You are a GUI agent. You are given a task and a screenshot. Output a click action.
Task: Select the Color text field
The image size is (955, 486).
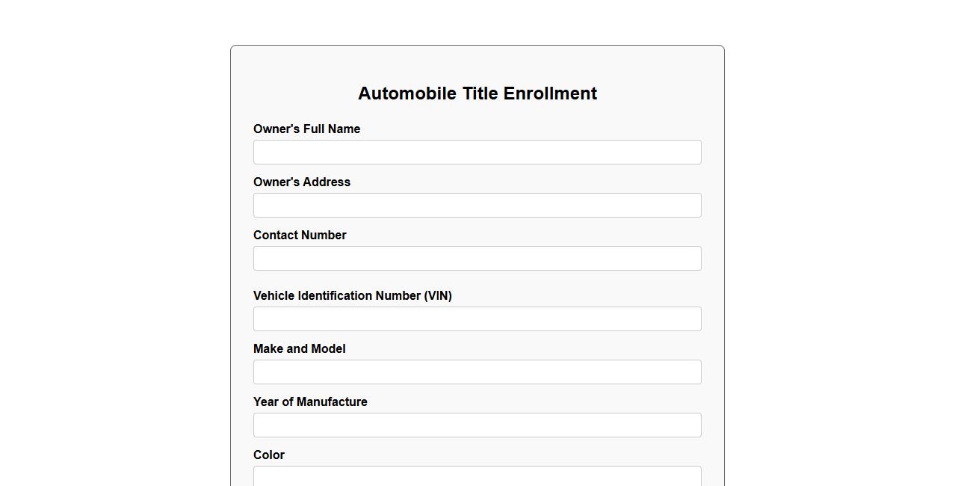477,476
